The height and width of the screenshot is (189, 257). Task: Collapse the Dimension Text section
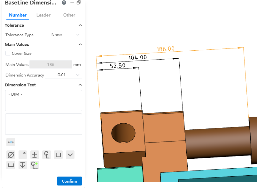[x=80, y=85]
